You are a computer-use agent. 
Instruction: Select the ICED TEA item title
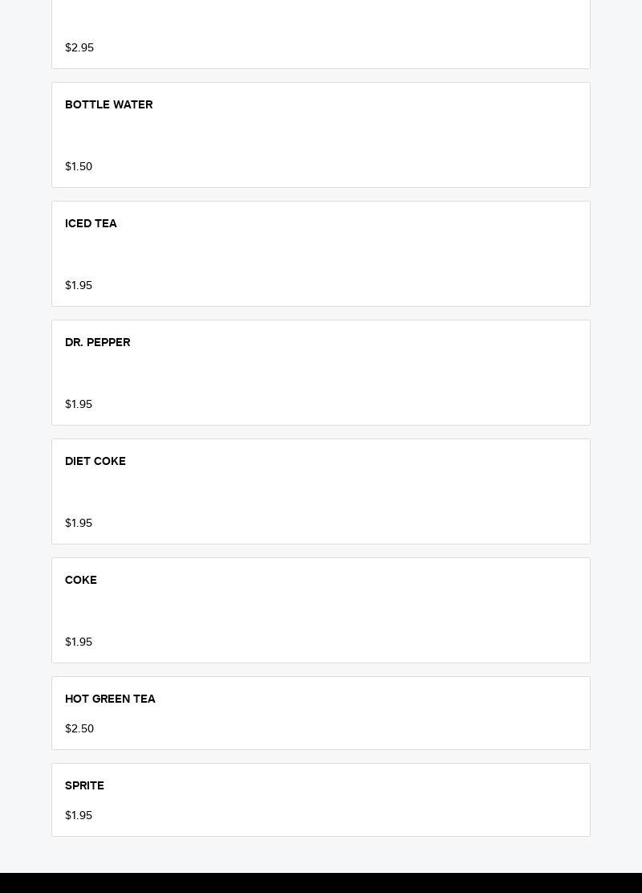point(91,223)
